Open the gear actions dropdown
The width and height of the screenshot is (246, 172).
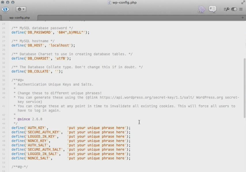click(21, 9)
